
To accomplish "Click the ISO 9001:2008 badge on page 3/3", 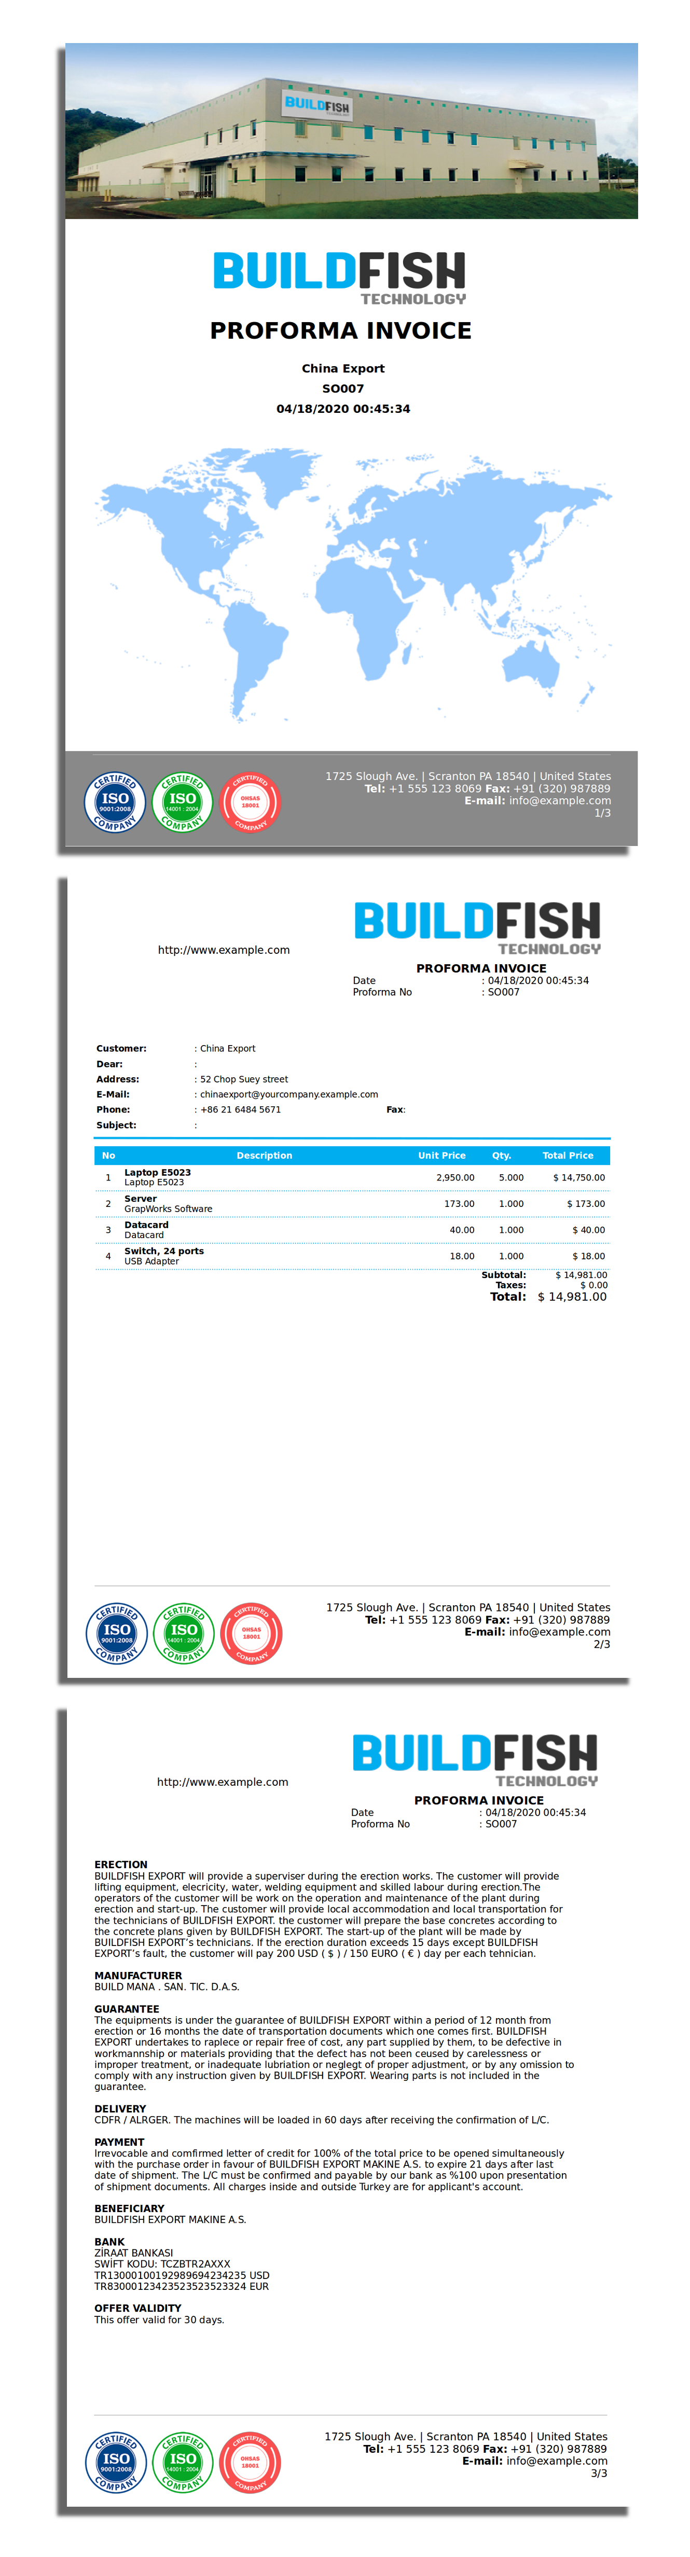I will 116,2462.
